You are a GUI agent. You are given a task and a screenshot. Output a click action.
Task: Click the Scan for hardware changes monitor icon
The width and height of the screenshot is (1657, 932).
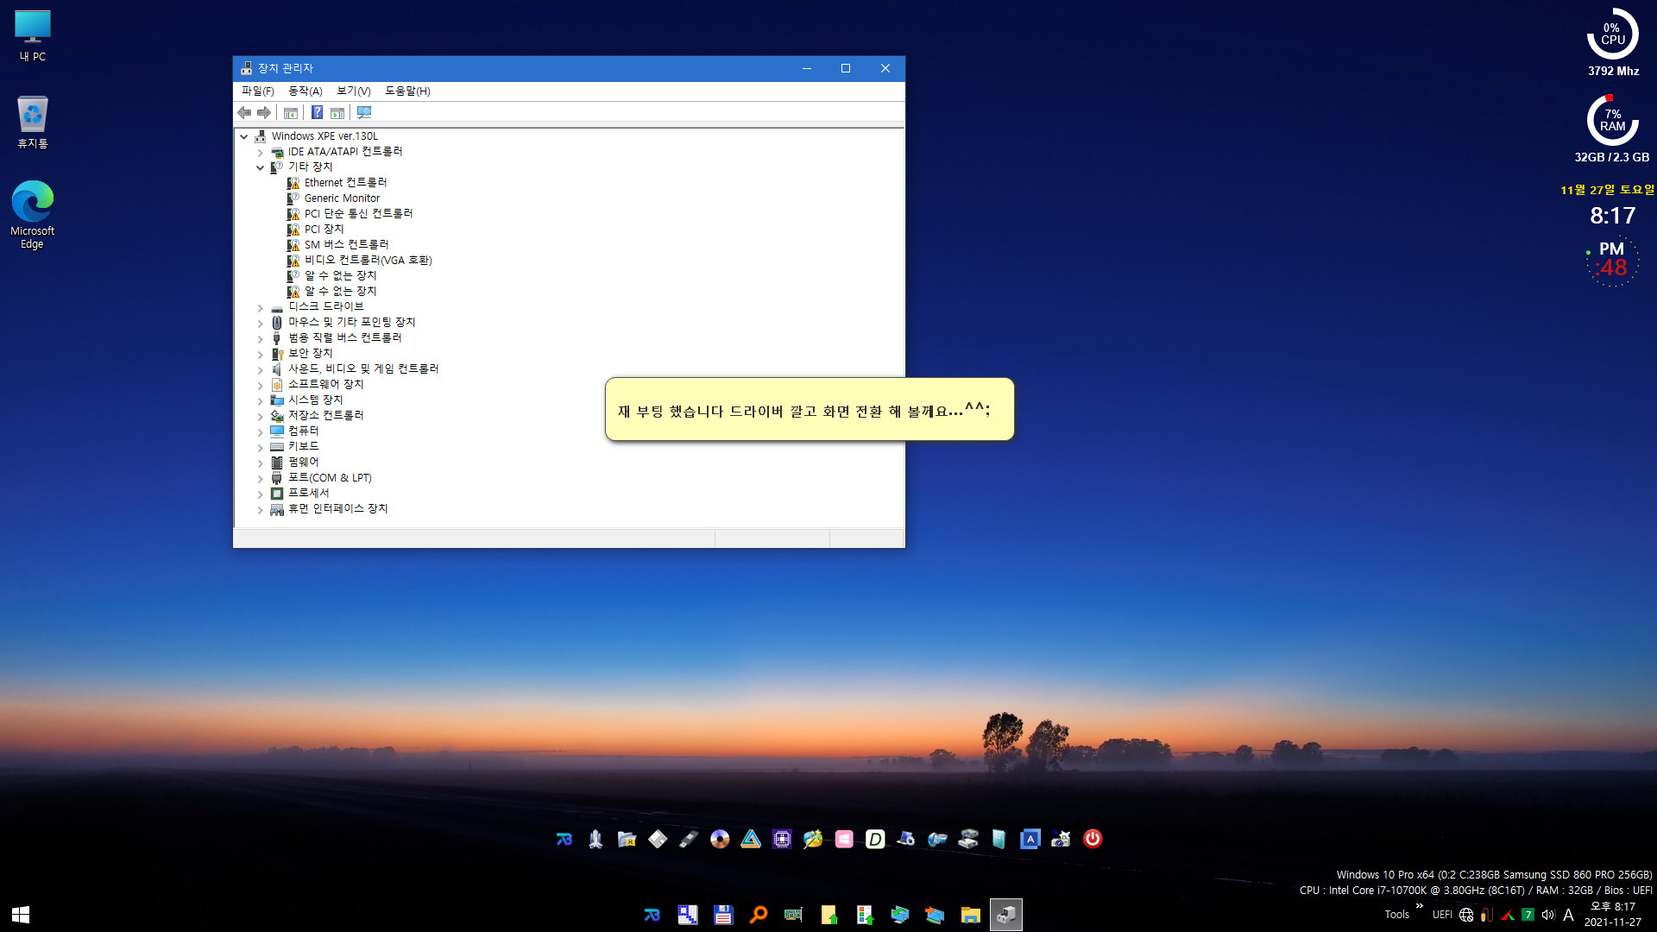364,113
